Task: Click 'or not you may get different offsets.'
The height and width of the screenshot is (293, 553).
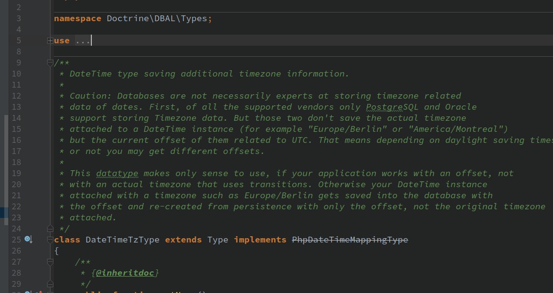Action: [167, 151]
